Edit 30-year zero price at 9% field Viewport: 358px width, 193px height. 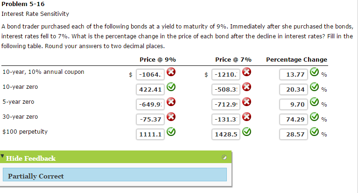tap(149, 119)
